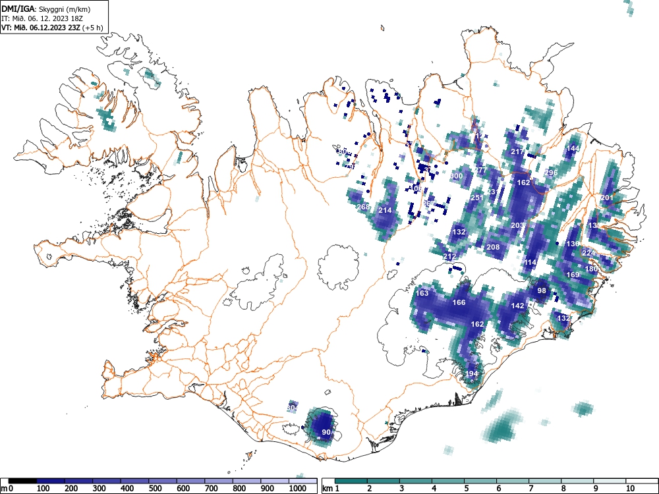This screenshot has height=494, width=659.
Task: Click the visibility value 194 near the south coast
Action: click(472, 373)
